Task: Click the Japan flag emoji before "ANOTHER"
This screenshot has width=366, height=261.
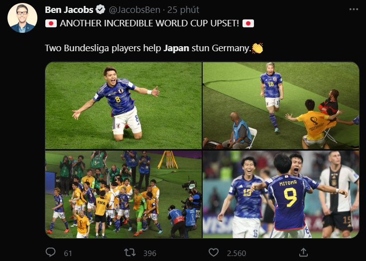Action: point(51,23)
